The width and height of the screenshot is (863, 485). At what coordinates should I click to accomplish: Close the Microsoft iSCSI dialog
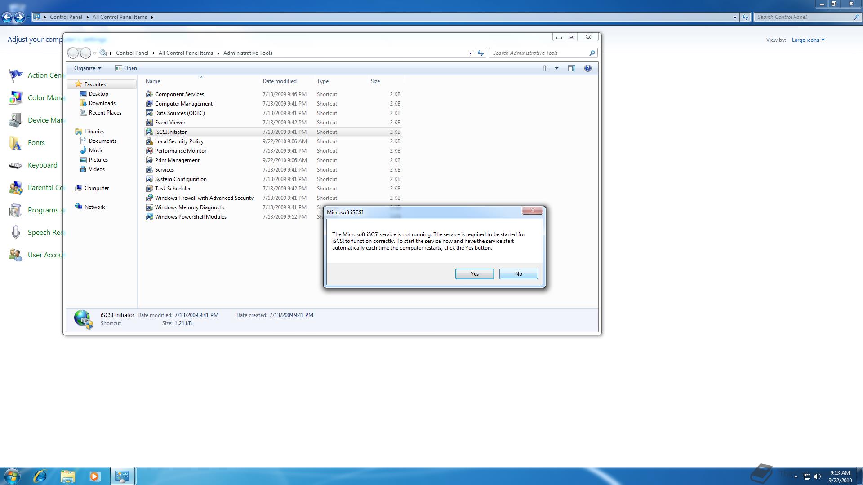click(x=532, y=210)
